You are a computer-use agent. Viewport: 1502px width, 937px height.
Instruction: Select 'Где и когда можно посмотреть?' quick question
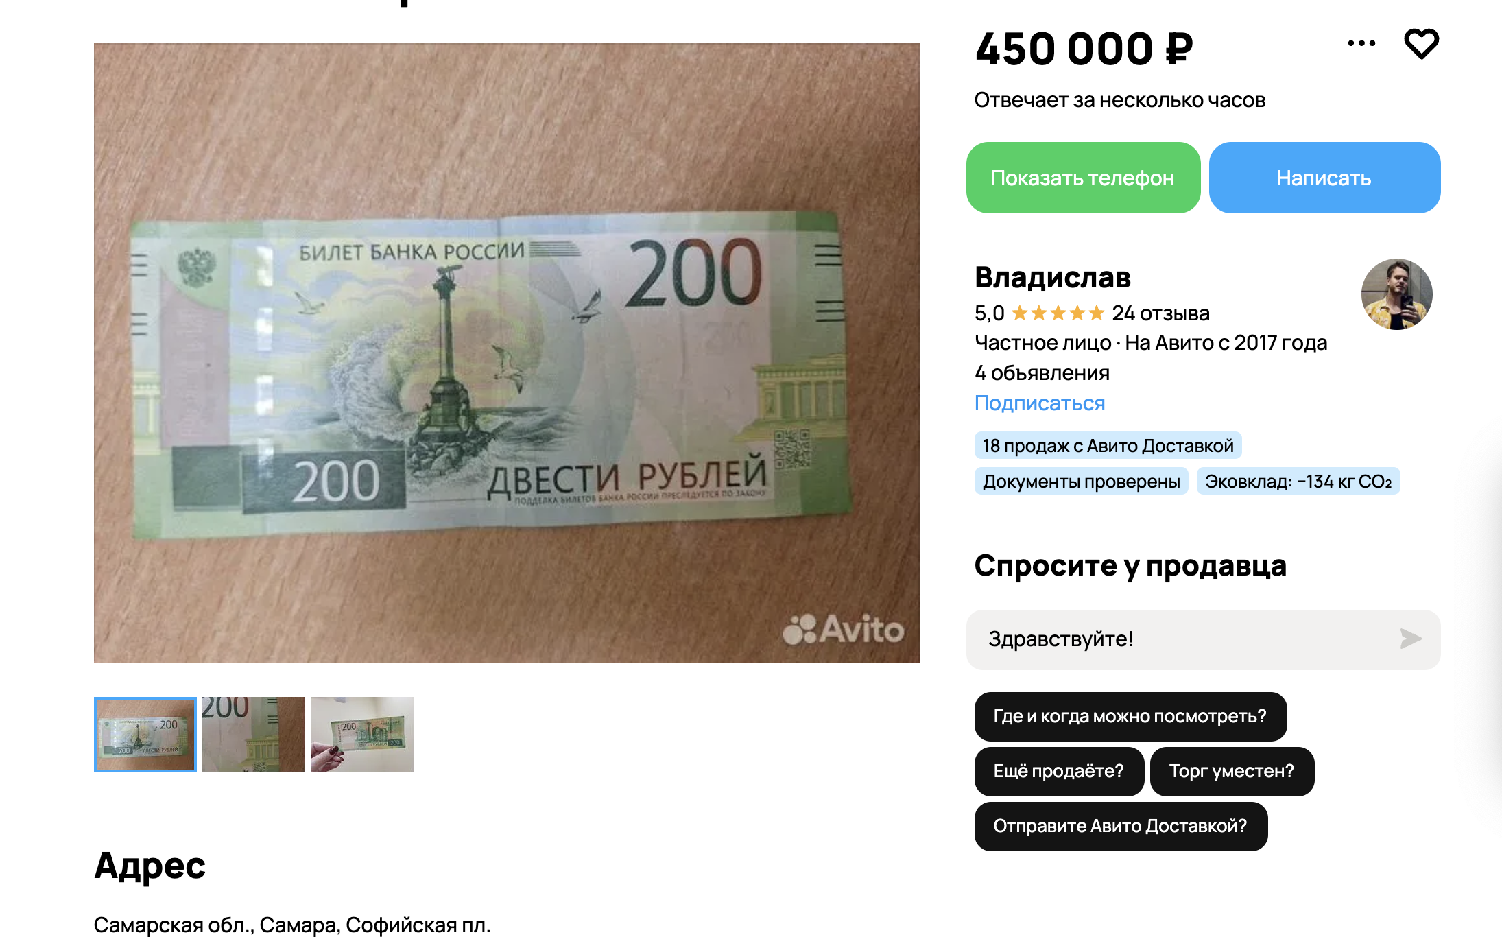point(1130,716)
